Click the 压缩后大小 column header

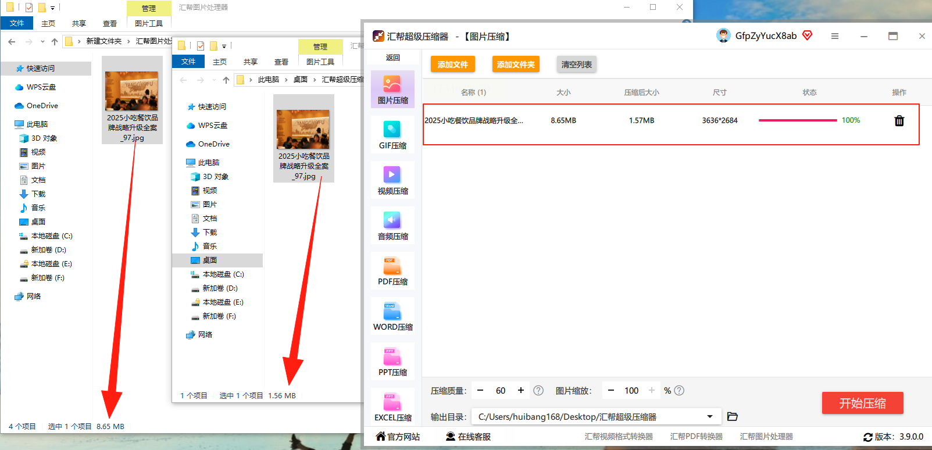click(641, 92)
